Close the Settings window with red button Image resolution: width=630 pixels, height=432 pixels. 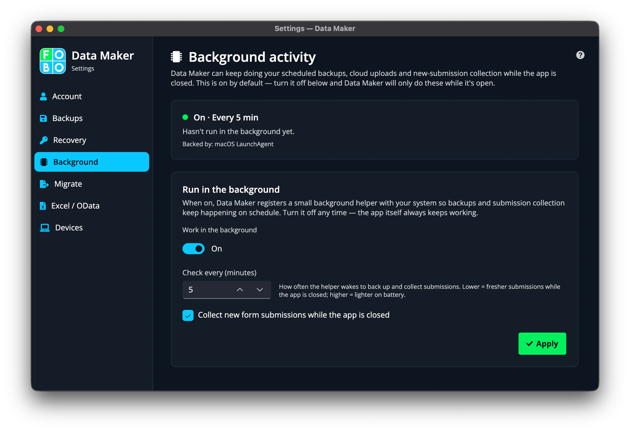(x=39, y=29)
